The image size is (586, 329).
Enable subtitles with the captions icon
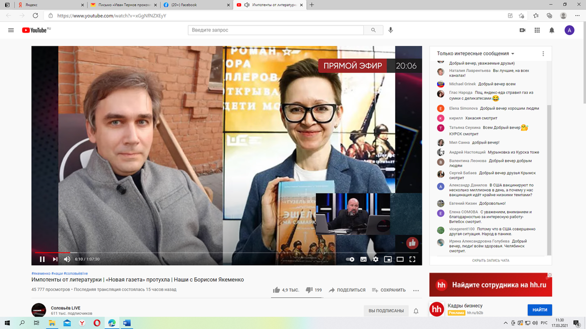pos(363,259)
